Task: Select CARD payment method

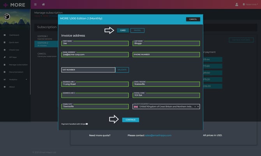Action: 123,30
